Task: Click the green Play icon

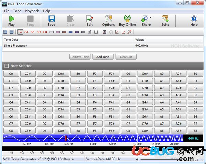Action: click(12, 19)
